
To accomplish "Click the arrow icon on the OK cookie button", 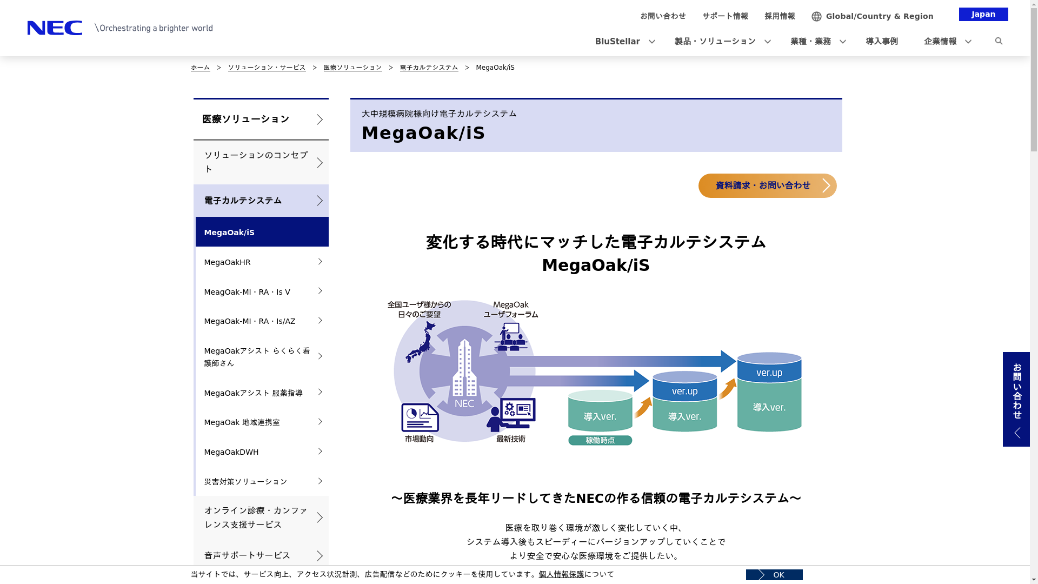I will pyautogui.click(x=761, y=575).
